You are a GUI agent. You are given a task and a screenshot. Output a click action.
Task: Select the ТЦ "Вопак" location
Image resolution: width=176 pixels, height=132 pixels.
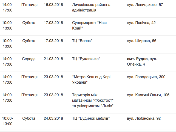pos(82,41)
